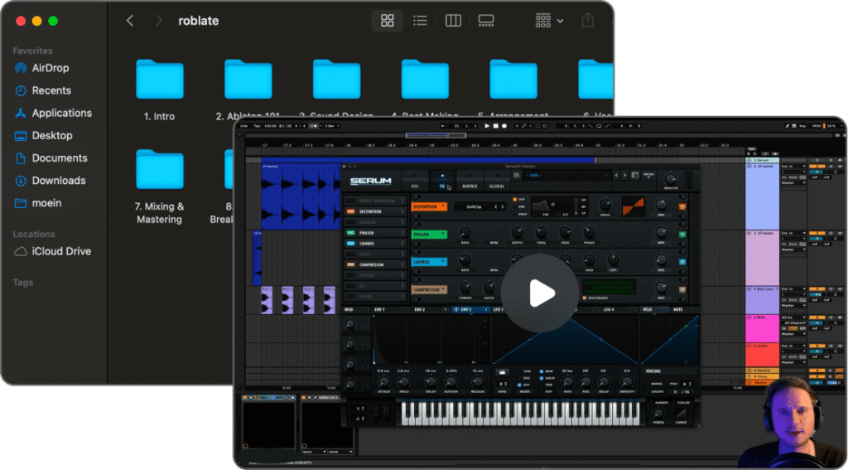848x470 pixels.
Task: Select the 5. Arrangement folder
Action: point(513,90)
